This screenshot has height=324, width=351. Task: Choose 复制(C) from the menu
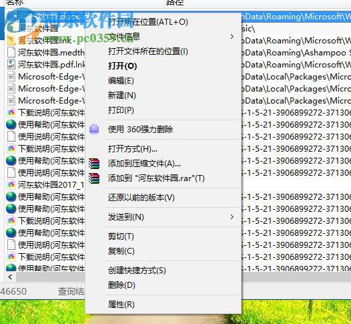[121, 251]
